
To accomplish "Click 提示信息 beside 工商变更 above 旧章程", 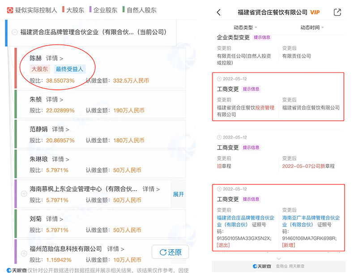I will (x=251, y=147).
